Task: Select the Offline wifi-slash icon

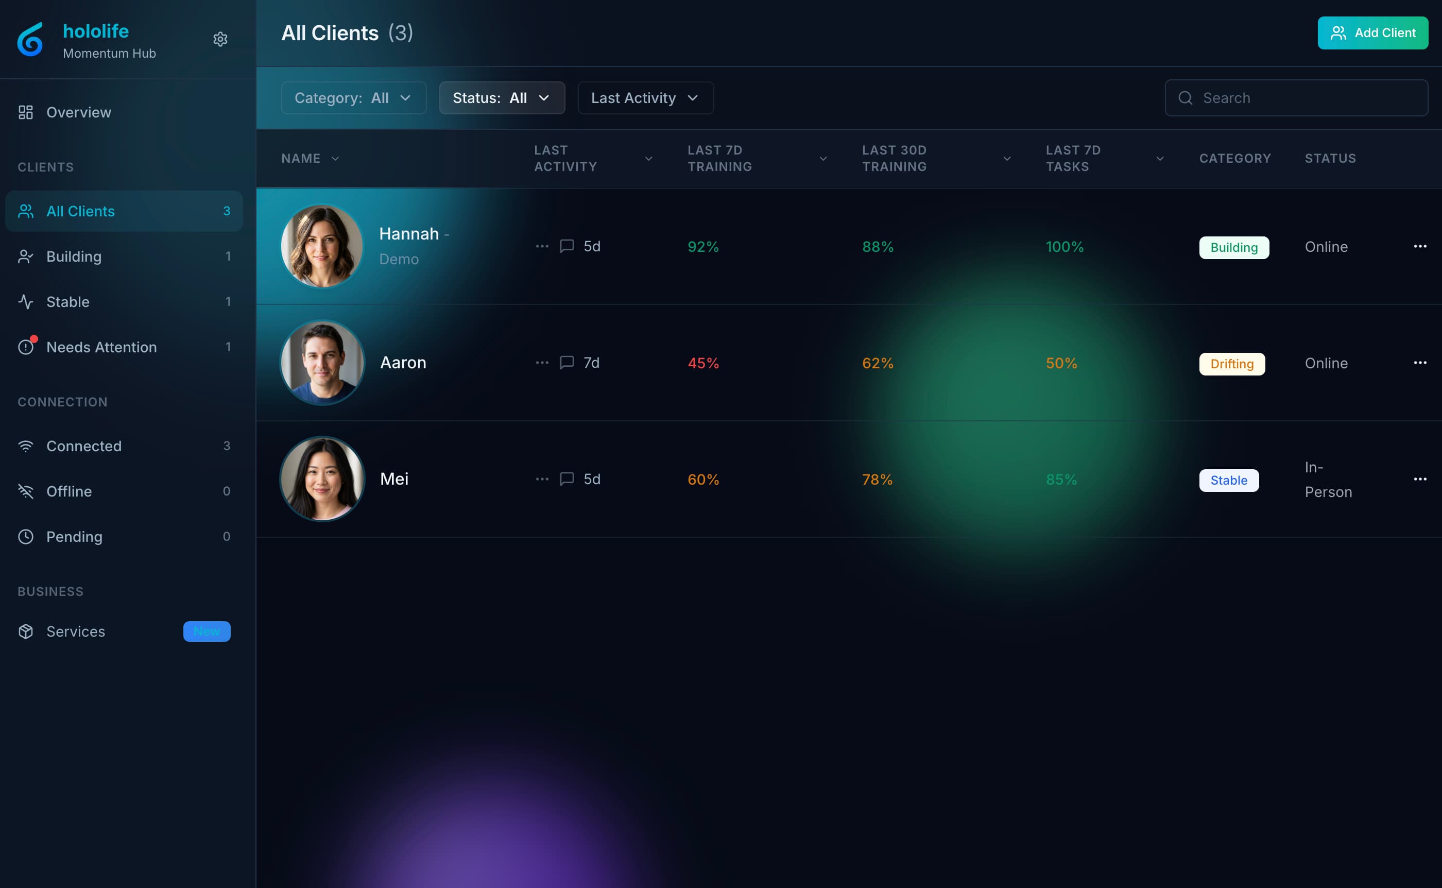Action: [26, 491]
